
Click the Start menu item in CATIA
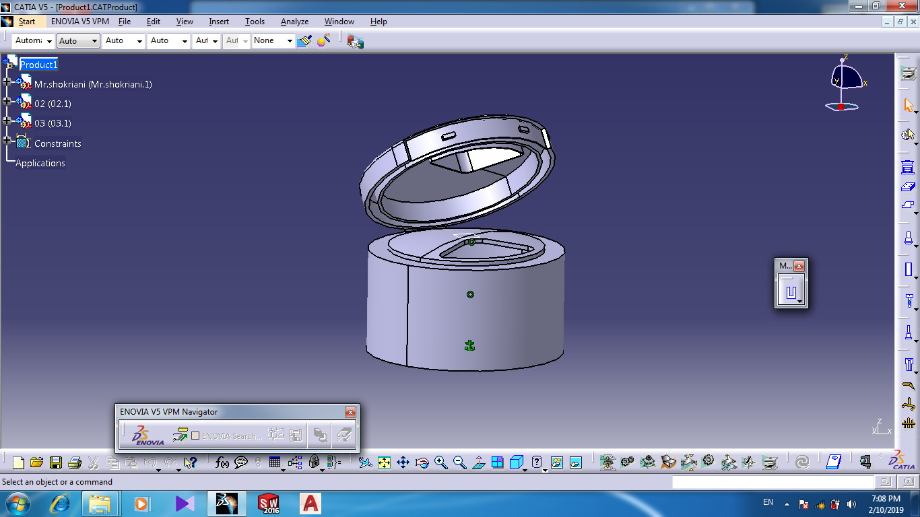click(26, 22)
